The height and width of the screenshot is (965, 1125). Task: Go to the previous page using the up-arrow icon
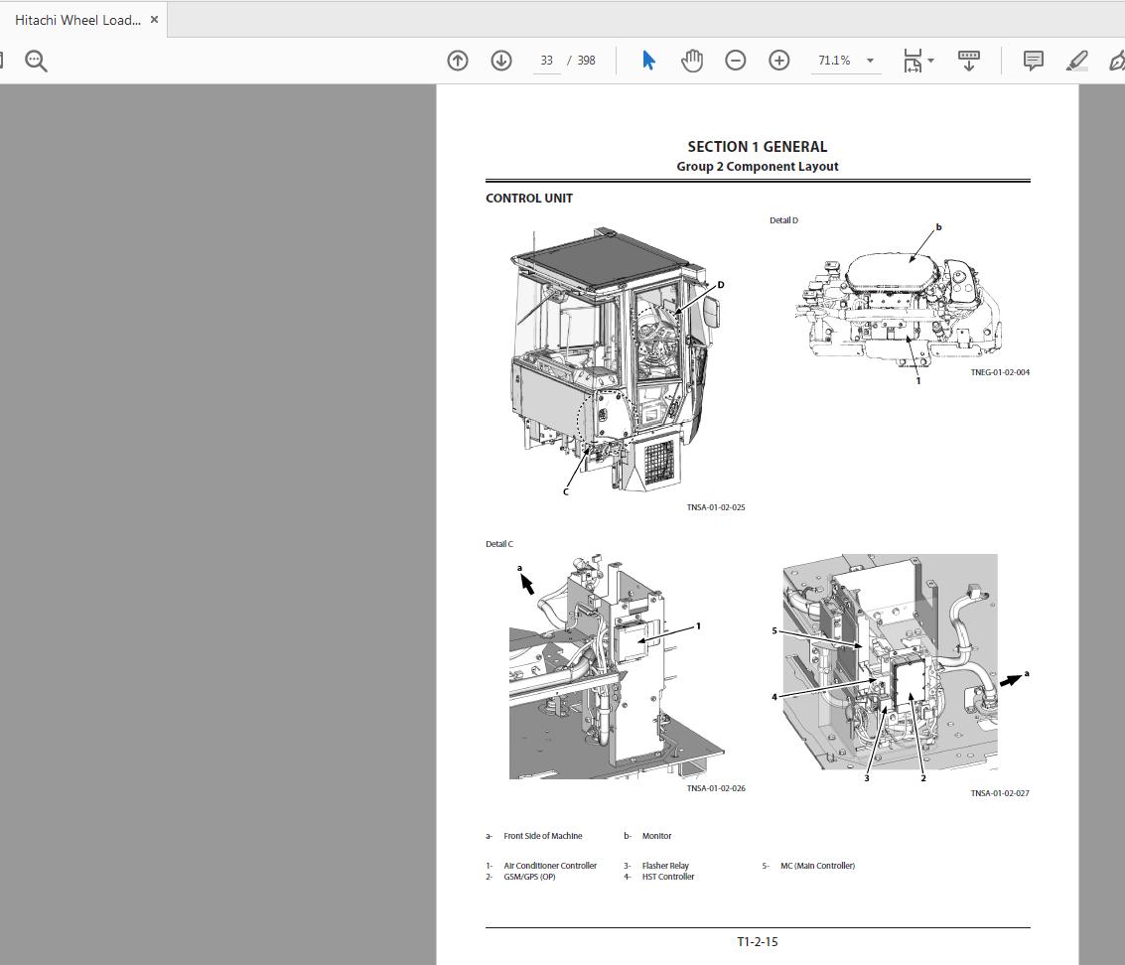tap(458, 61)
